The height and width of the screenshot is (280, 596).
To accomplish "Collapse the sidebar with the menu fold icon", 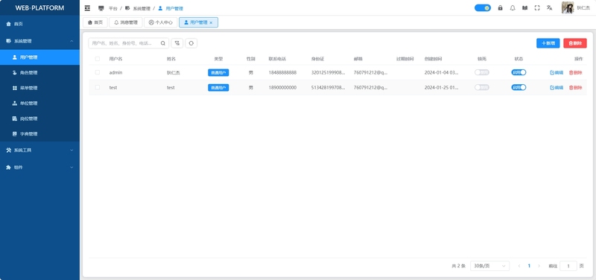I will 87,8.
